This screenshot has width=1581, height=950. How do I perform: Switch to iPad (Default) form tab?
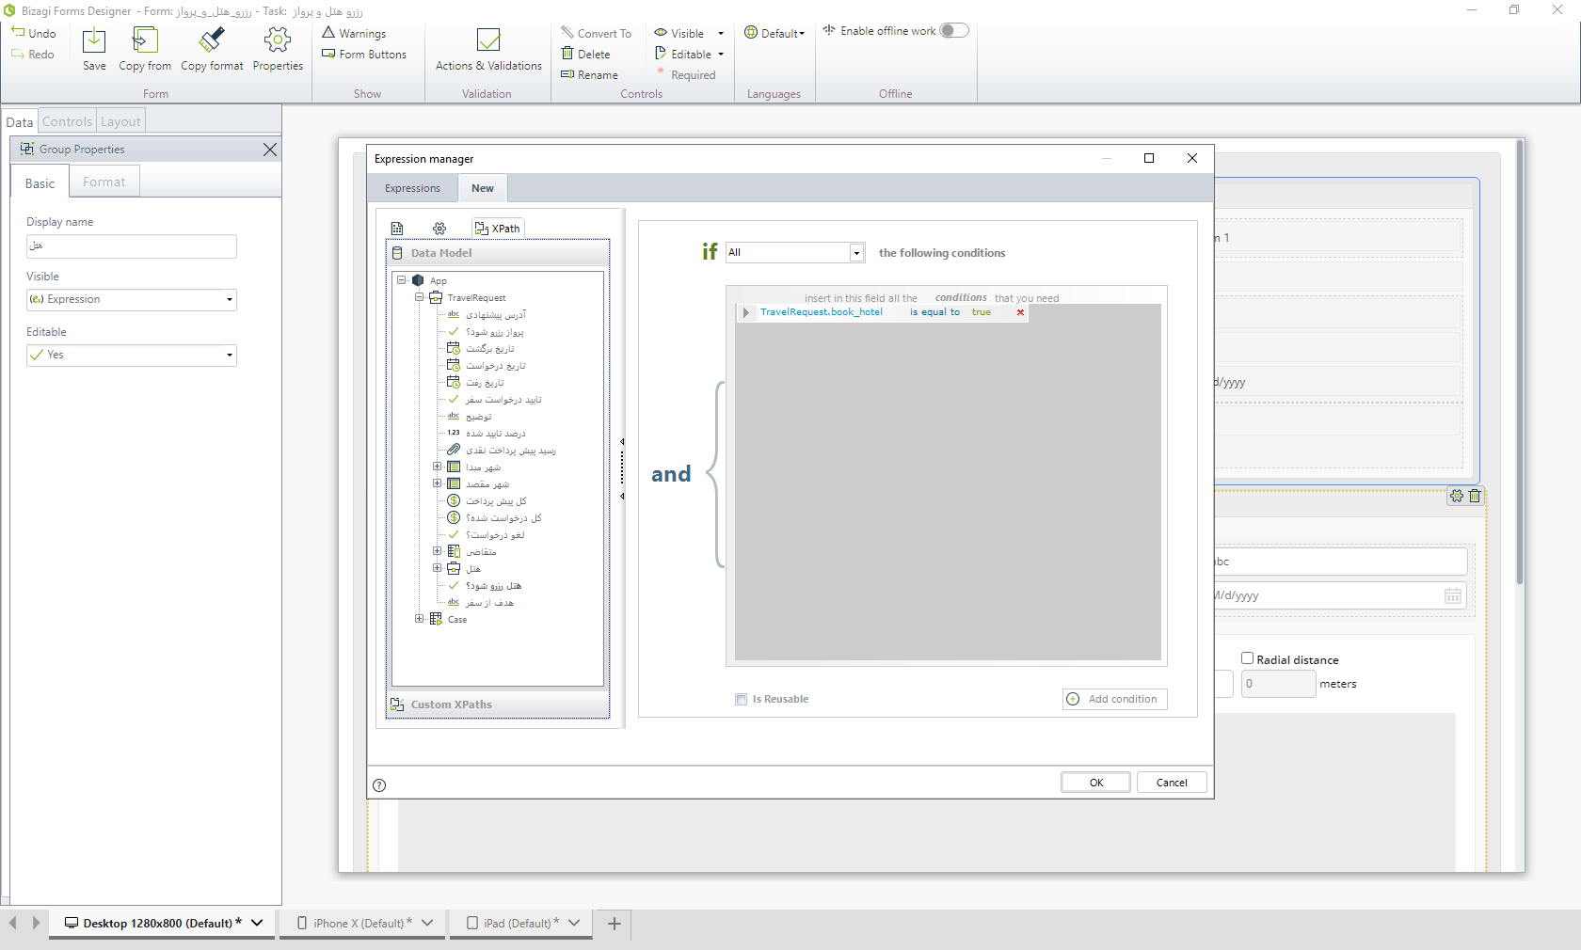coord(522,924)
